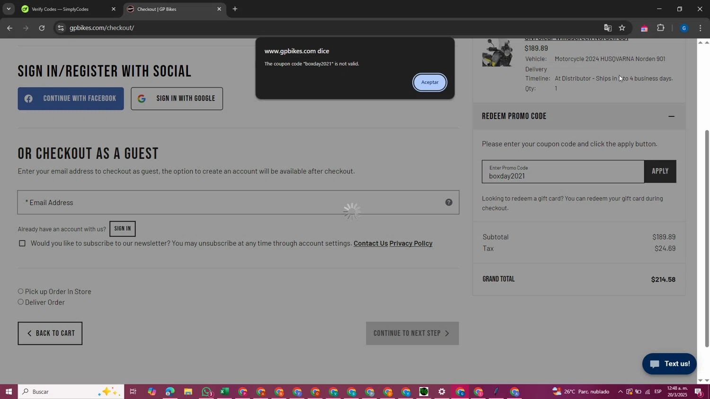710x399 pixels.
Task: Click the Tax $24.69 value
Action: pyautogui.click(x=665, y=248)
